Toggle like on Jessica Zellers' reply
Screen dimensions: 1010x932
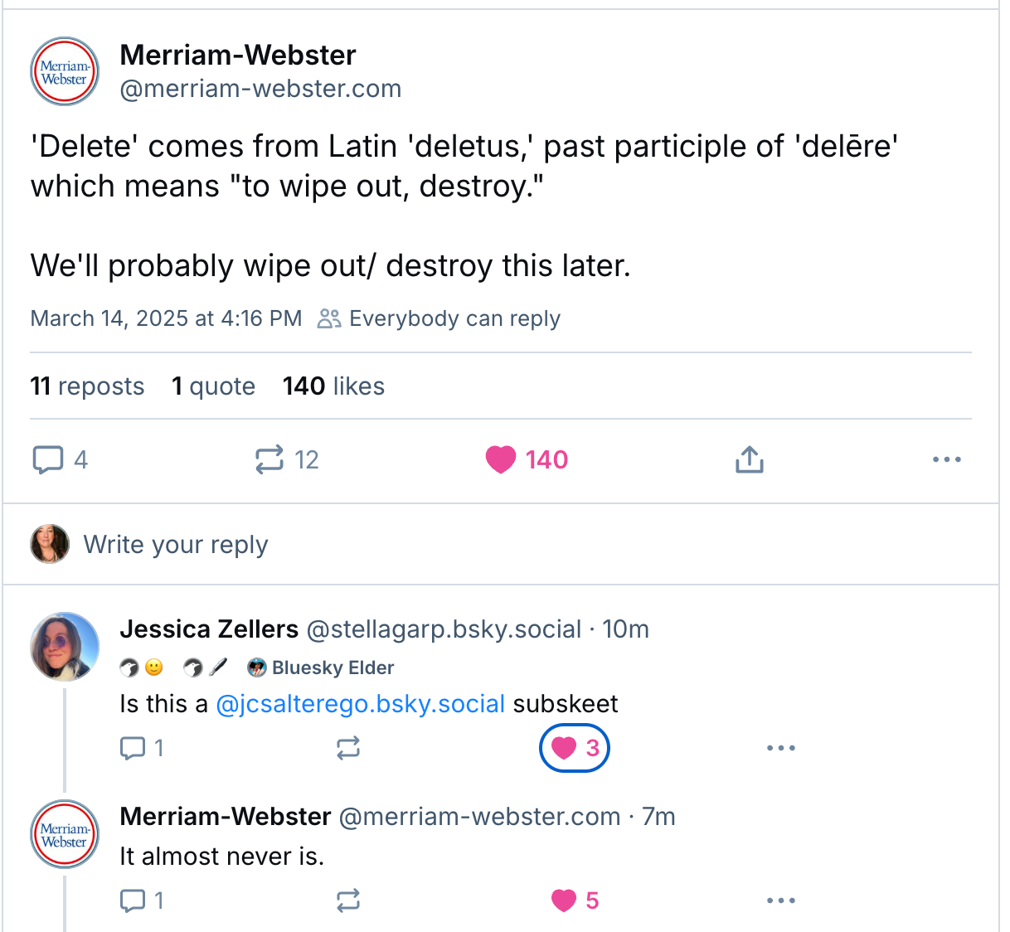(575, 748)
